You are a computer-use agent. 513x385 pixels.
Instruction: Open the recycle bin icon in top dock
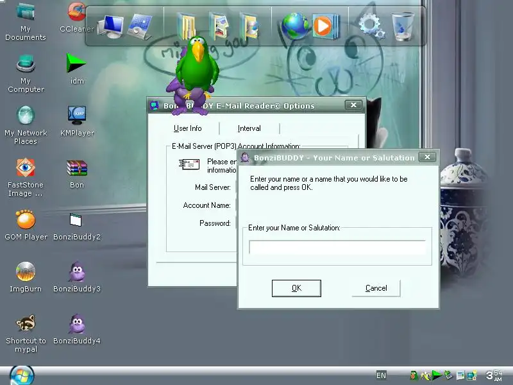tap(403, 26)
